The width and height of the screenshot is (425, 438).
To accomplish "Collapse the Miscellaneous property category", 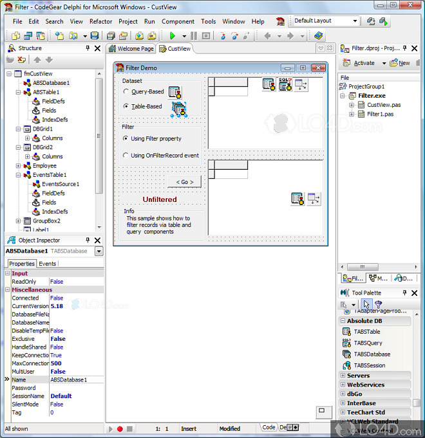I will (8, 289).
